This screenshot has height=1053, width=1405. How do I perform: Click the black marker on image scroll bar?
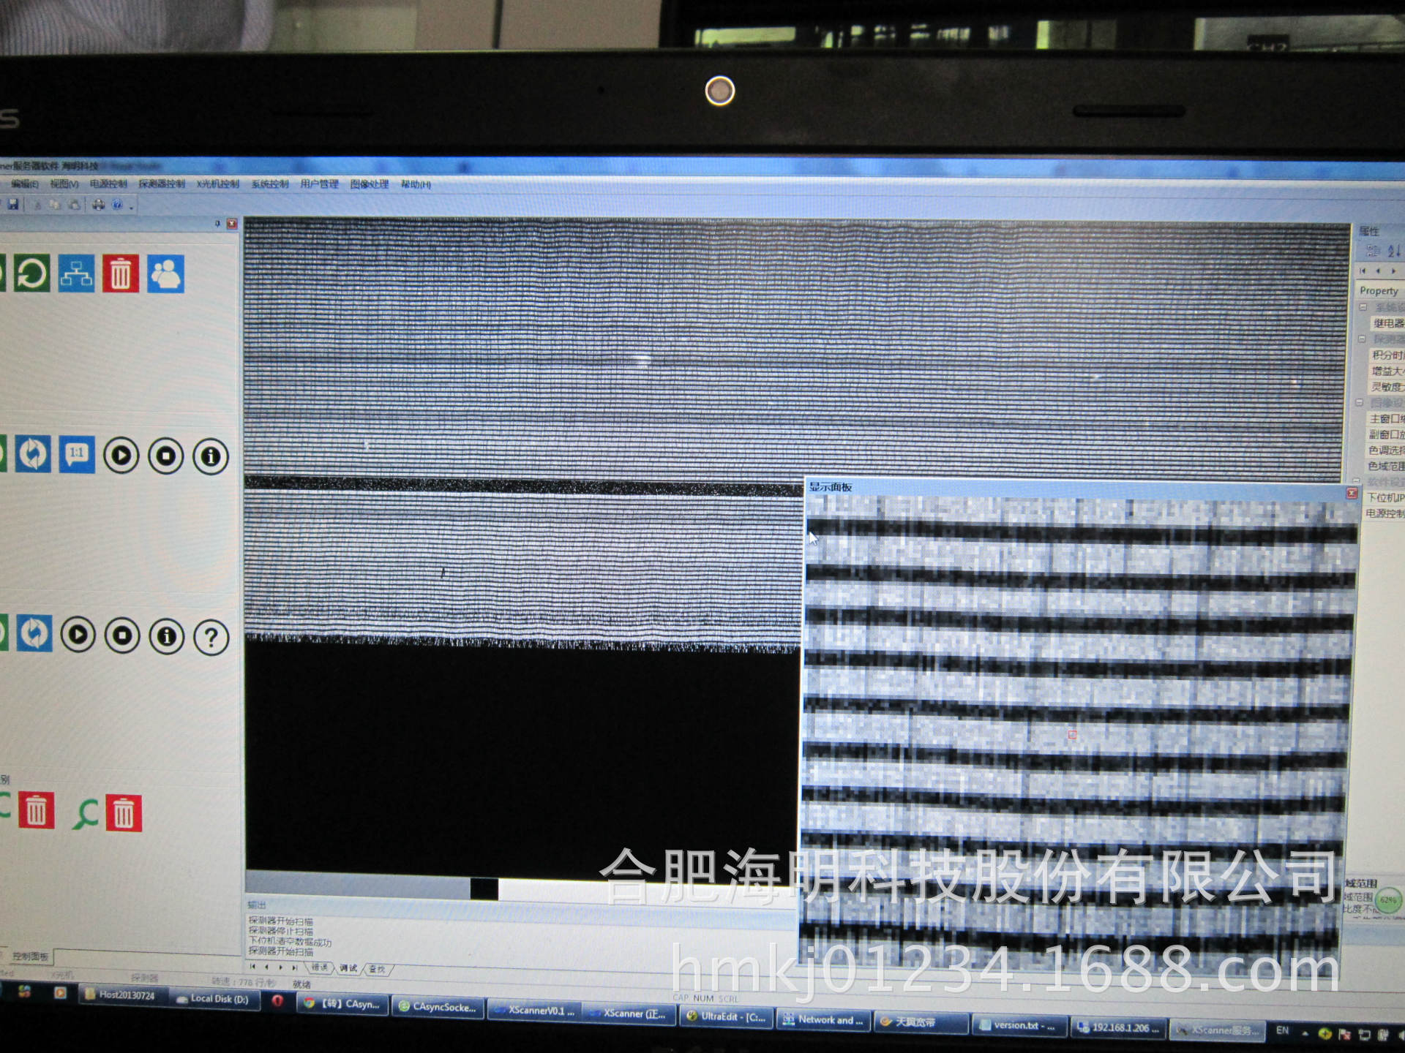pyautogui.click(x=484, y=889)
